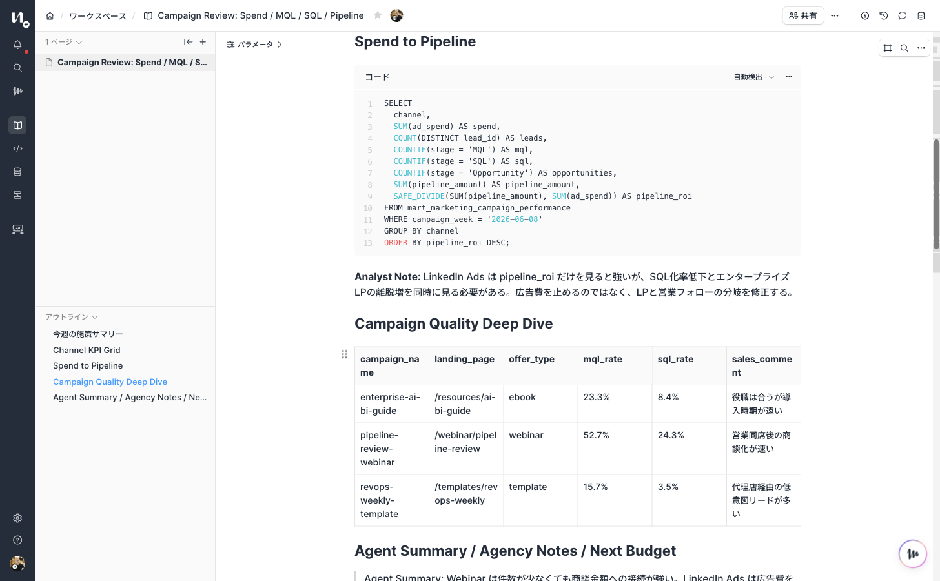The width and height of the screenshot is (940, 581).
Task: Click the sales_comment column header
Action: [x=763, y=365]
